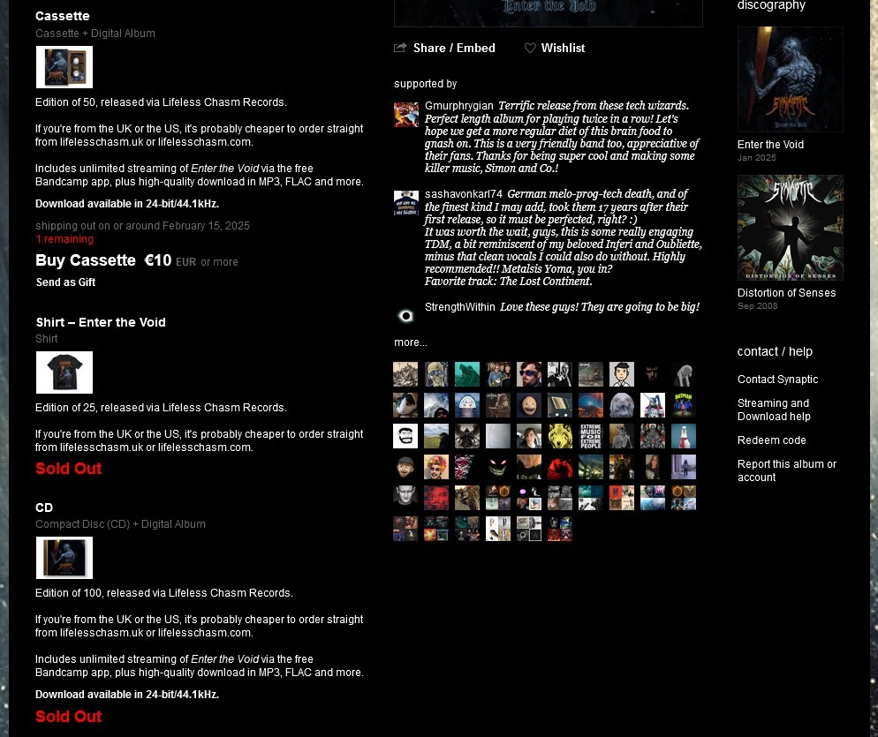Click the red 1 remaining text
The width and height of the screenshot is (878, 737).
point(64,239)
